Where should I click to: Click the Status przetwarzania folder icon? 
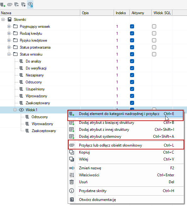[x=15, y=47]
